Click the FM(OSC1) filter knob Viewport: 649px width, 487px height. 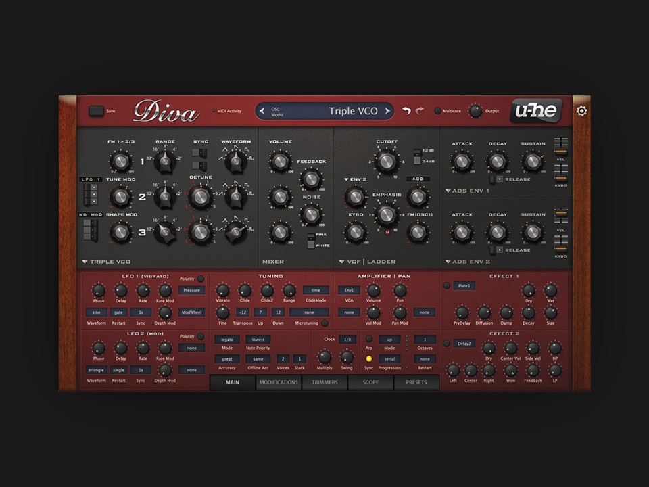pyautogui.click(x=418, y=232)
